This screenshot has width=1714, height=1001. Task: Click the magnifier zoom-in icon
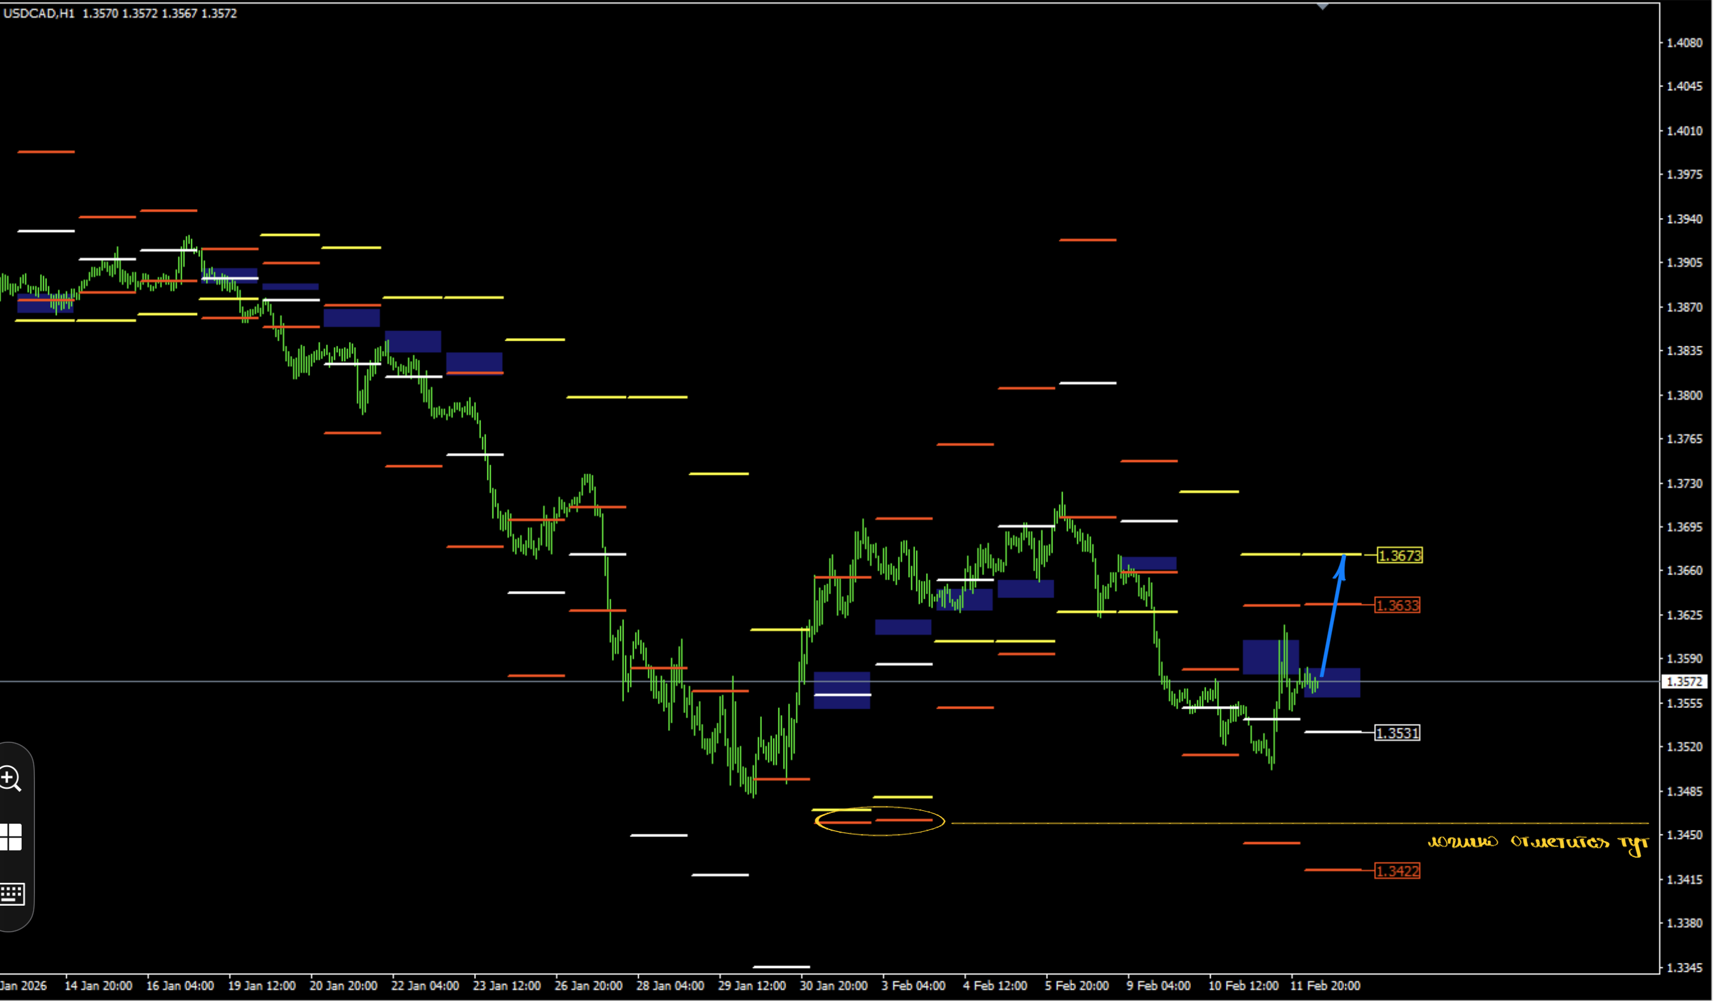click(x=10, y=779)
